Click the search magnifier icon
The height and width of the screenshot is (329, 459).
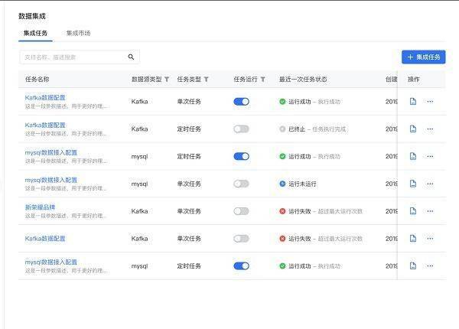tap(131, 57)
